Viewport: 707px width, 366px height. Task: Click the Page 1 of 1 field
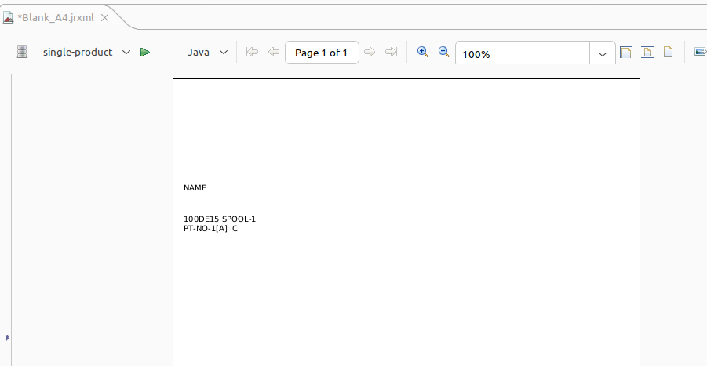click(321, 53)
